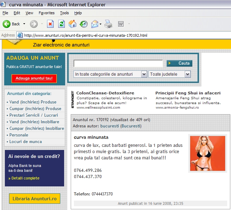Click the ETARGET vertical ad logo
231x210 pixels.
point(72,100)
